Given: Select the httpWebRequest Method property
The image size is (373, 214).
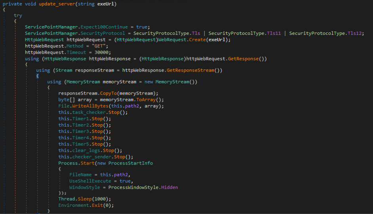Looking at the screenshot, I should (x=75, y=46).
